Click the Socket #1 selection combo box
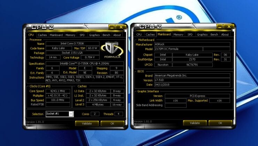 point(60,114)
